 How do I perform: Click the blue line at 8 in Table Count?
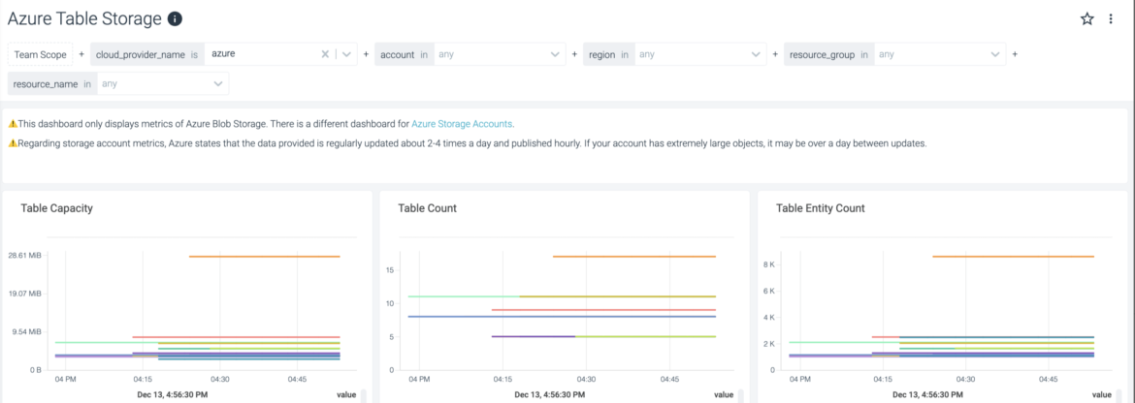pyautogui.click(x=562, y=317)
